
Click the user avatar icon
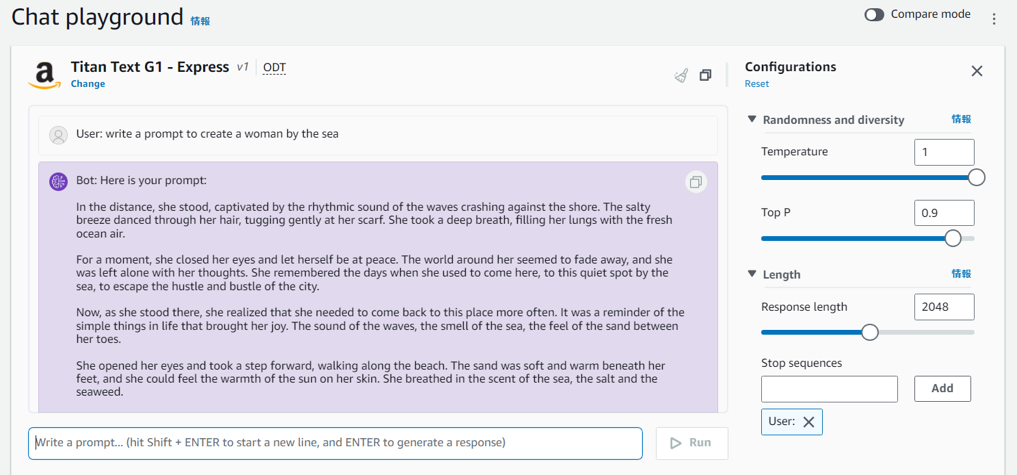pos(59,135)
